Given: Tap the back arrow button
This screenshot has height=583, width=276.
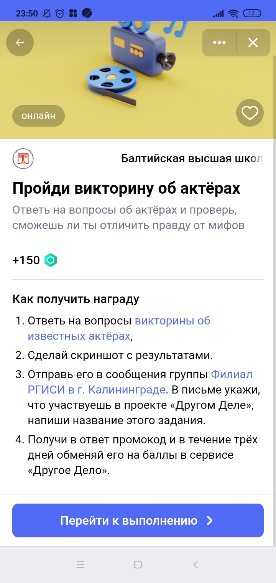Looking at the screenshot, I should click(x=20, y=43).
